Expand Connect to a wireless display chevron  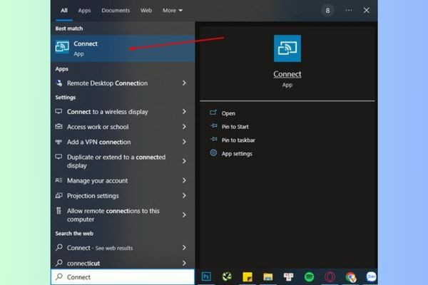[184, 112]
